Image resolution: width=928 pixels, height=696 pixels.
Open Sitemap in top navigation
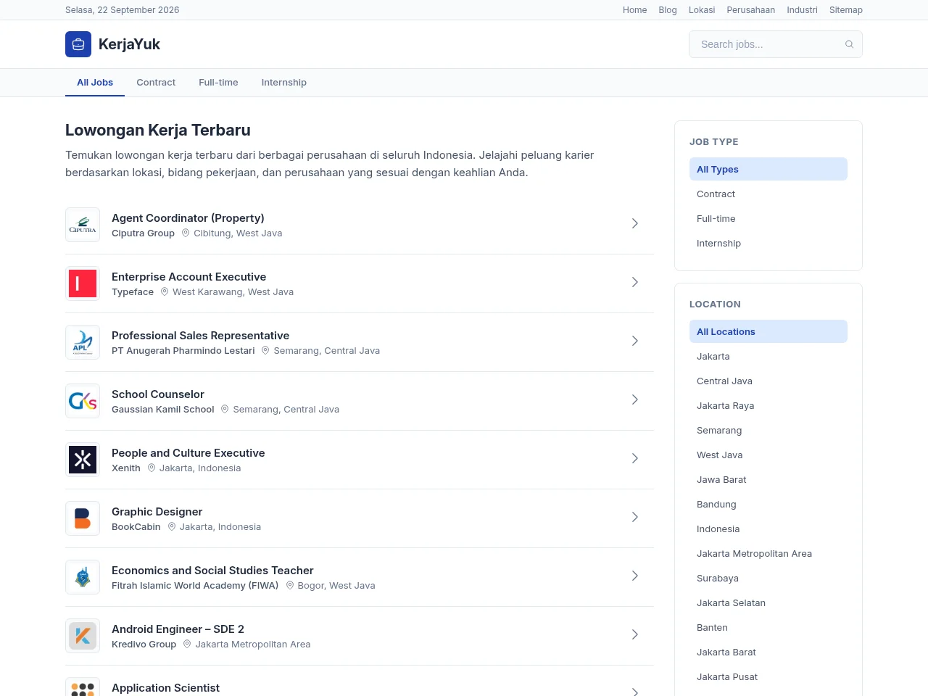(x=846, y=10)
